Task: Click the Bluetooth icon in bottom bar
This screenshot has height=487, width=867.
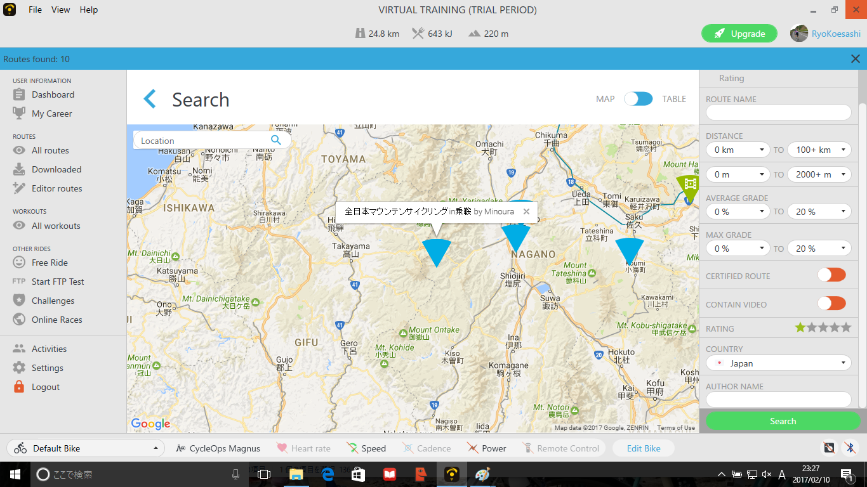Action: click(850, 448)
